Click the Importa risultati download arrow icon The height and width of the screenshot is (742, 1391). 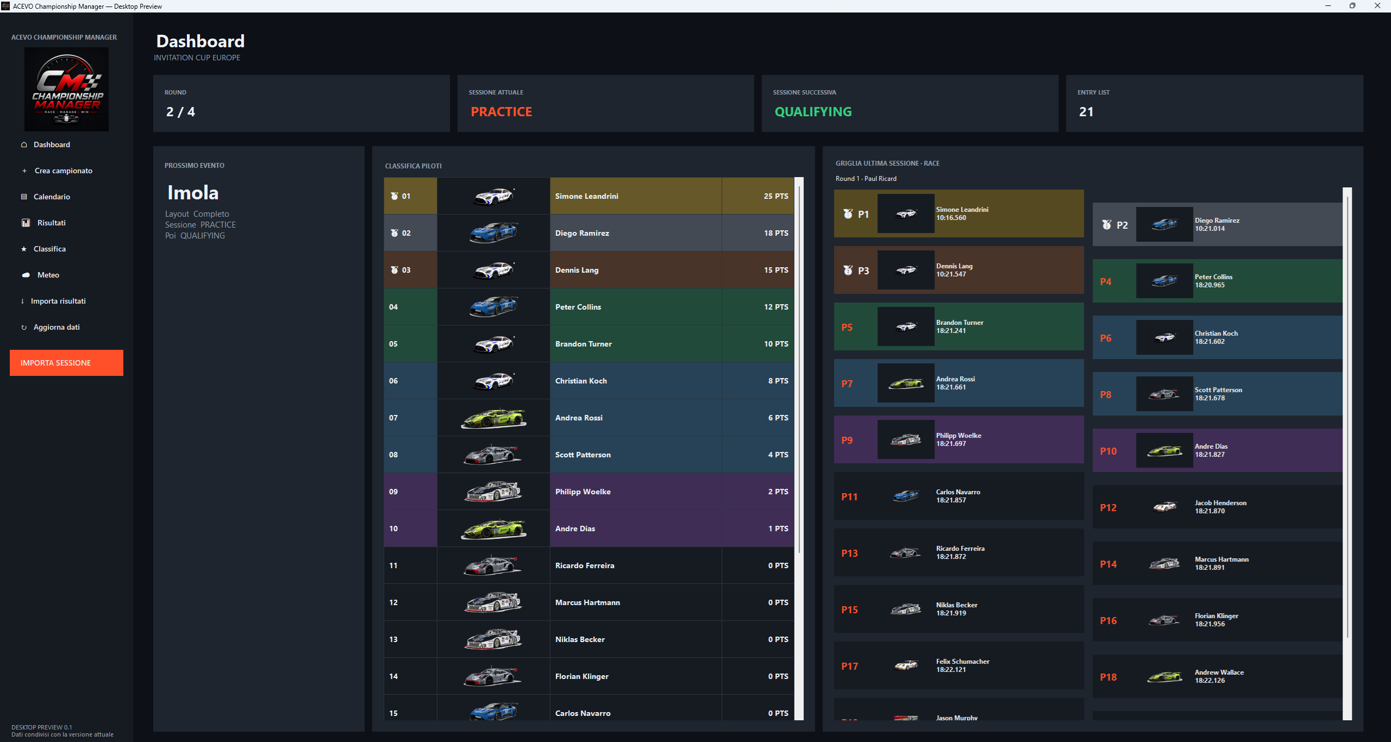tap(22, 301)
